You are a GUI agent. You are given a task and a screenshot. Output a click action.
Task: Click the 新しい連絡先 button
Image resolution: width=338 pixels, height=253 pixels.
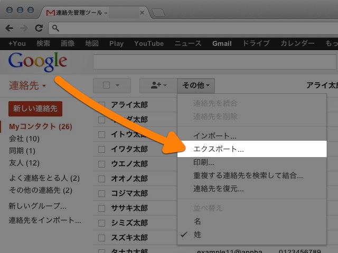point(35,109)
